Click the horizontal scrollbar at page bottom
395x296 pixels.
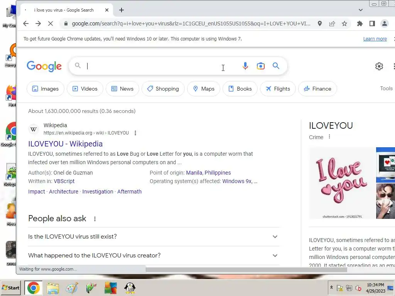(x=246, y=269)
